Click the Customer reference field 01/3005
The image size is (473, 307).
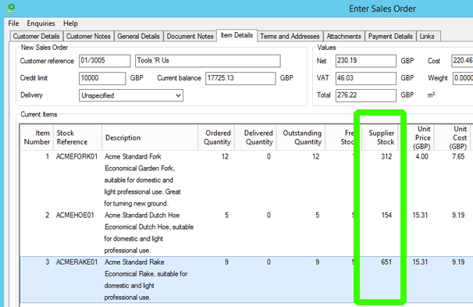click(105, 61)
